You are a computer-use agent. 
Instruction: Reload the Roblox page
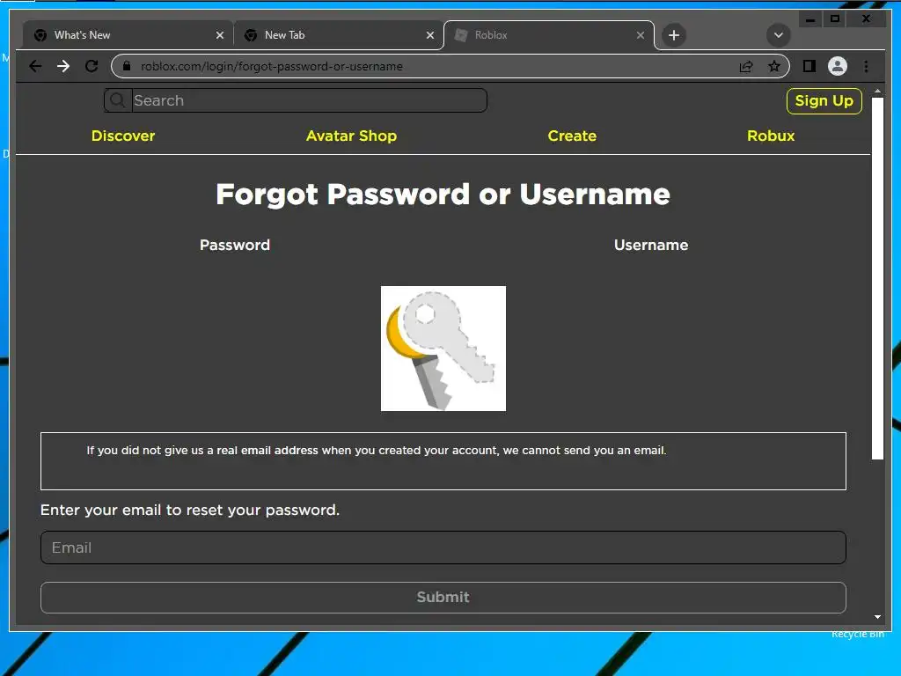pyautogui.click(x=92, y=66)
